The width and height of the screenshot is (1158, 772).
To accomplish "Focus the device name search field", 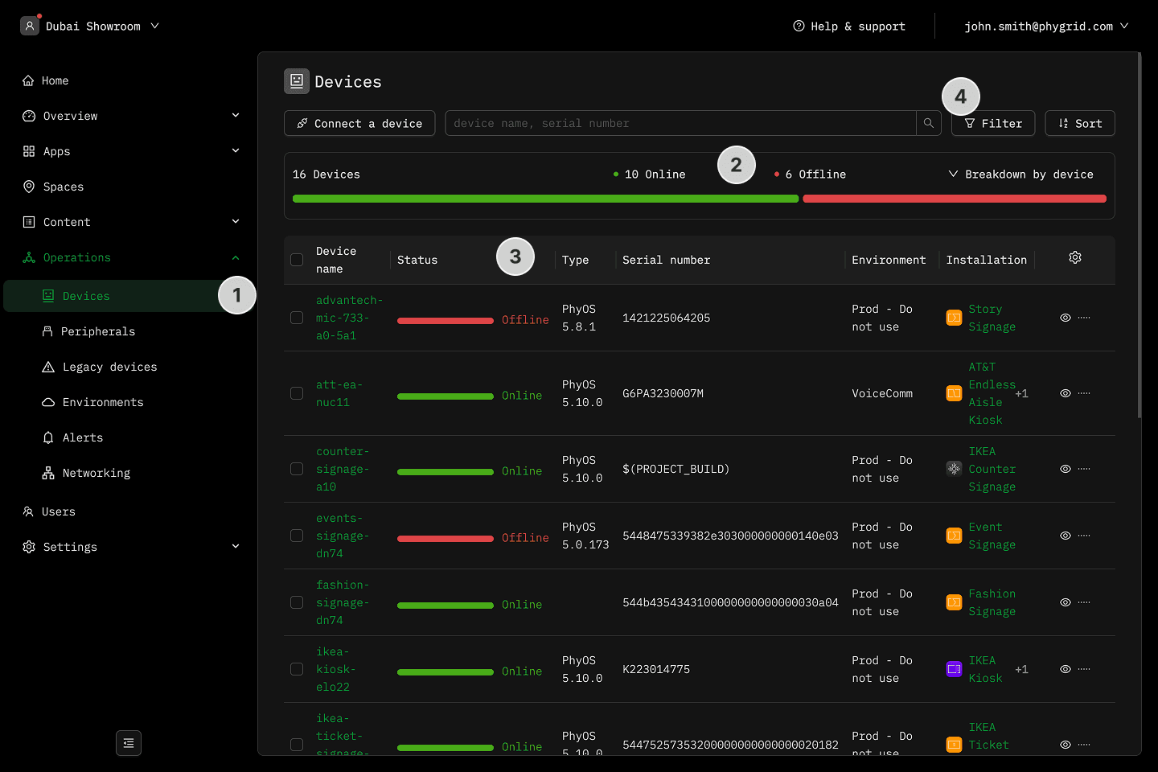I will tap(680, 123).
